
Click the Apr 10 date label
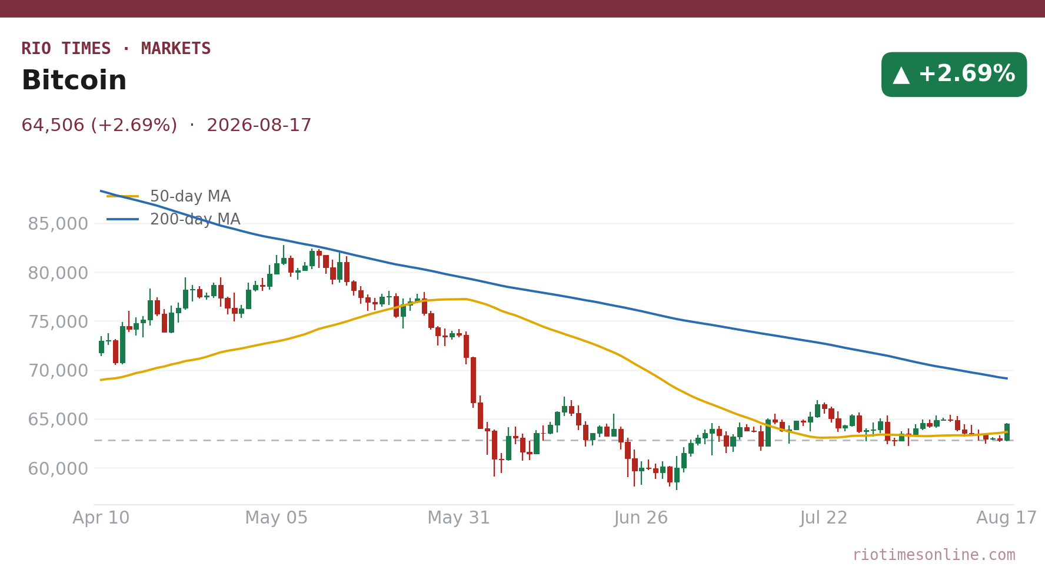tap(101, 518)
